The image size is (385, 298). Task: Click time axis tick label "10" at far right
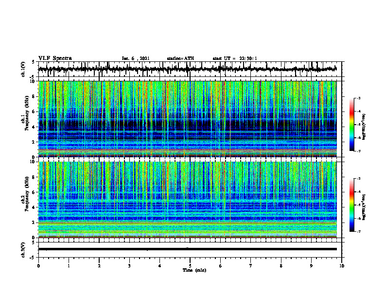coord(342,266)
